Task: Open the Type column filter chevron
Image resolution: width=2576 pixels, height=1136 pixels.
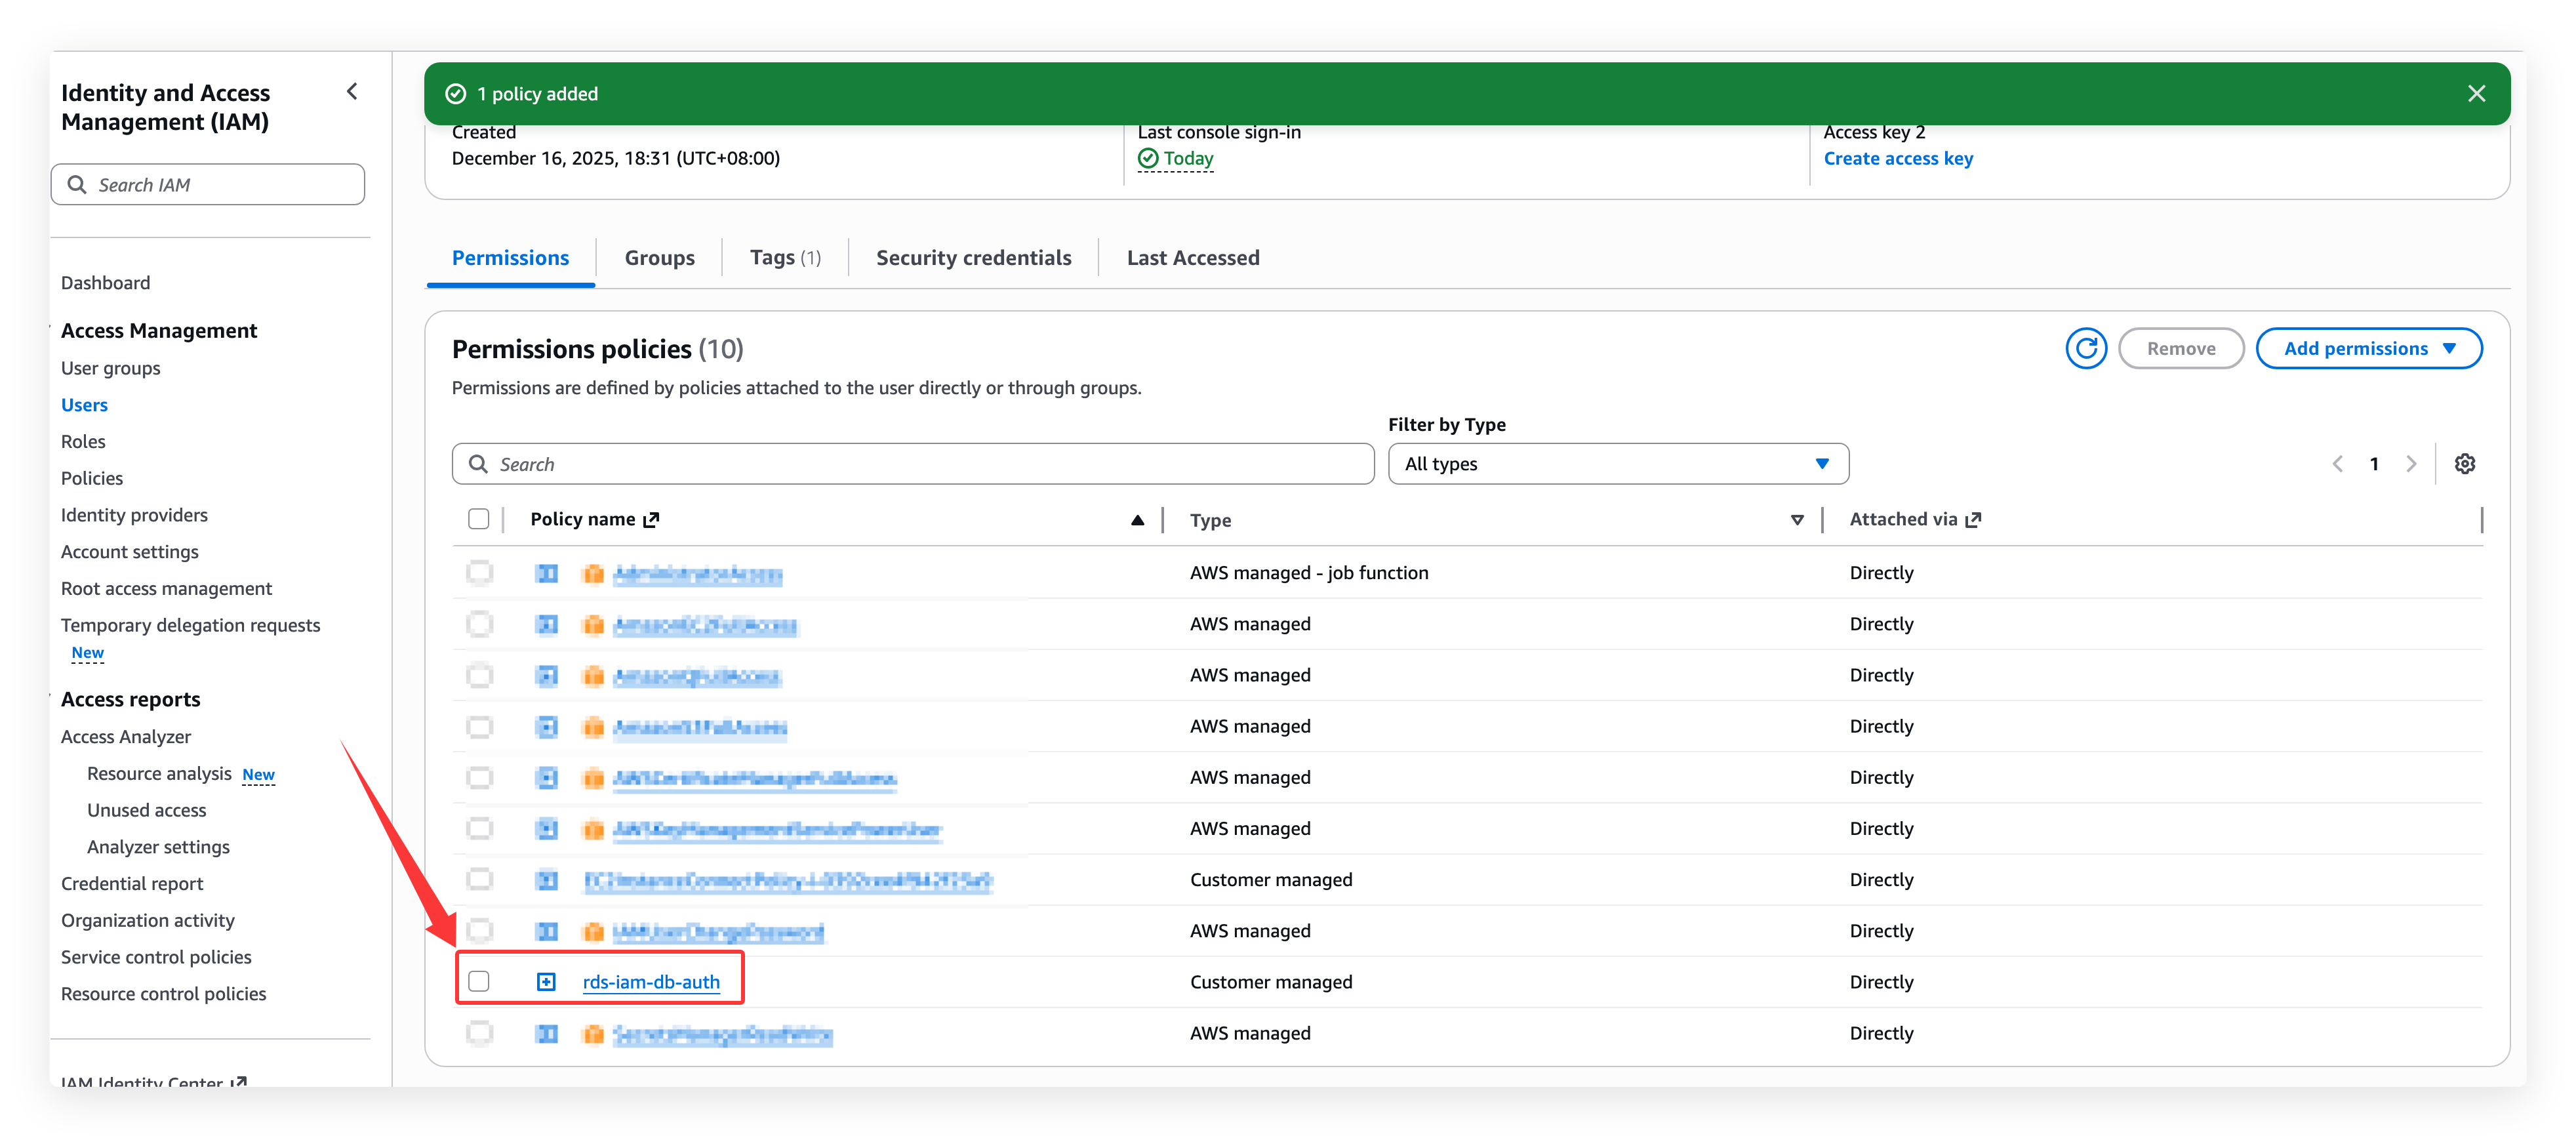Action: tap(1797, 520)
